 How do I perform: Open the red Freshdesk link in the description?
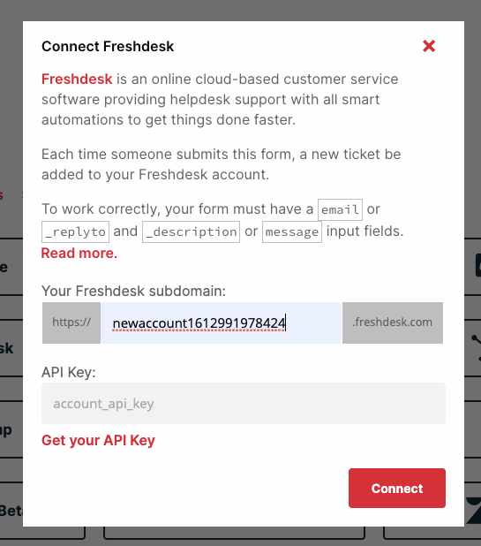pyautogui.click(x=77, y=79)
